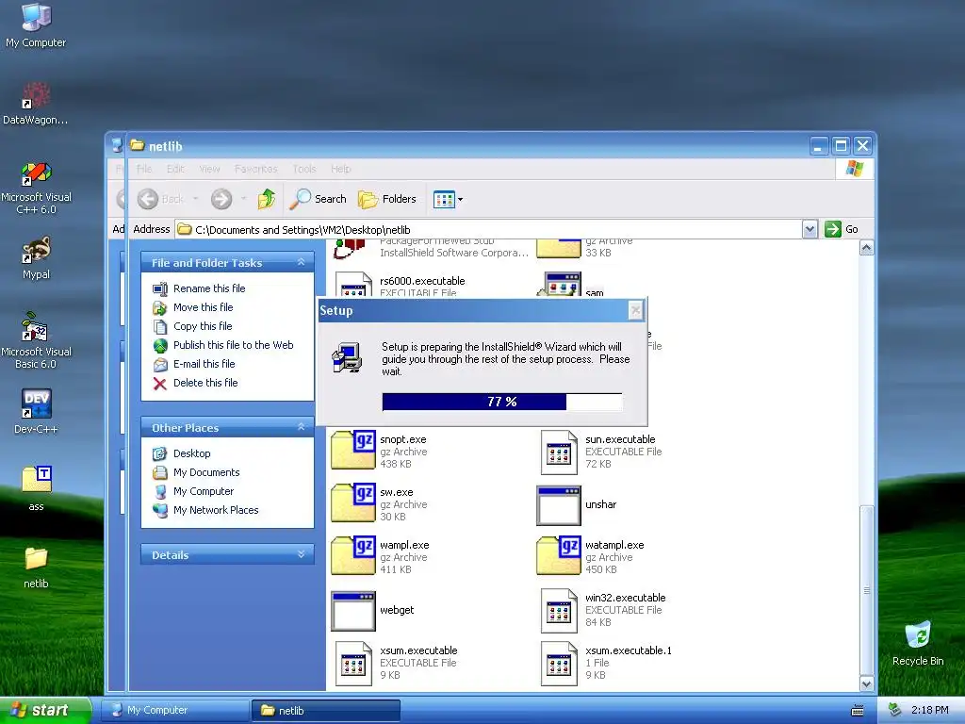Select the sun.executable file icon
965x724 pixels.
[x=559, y=452]
